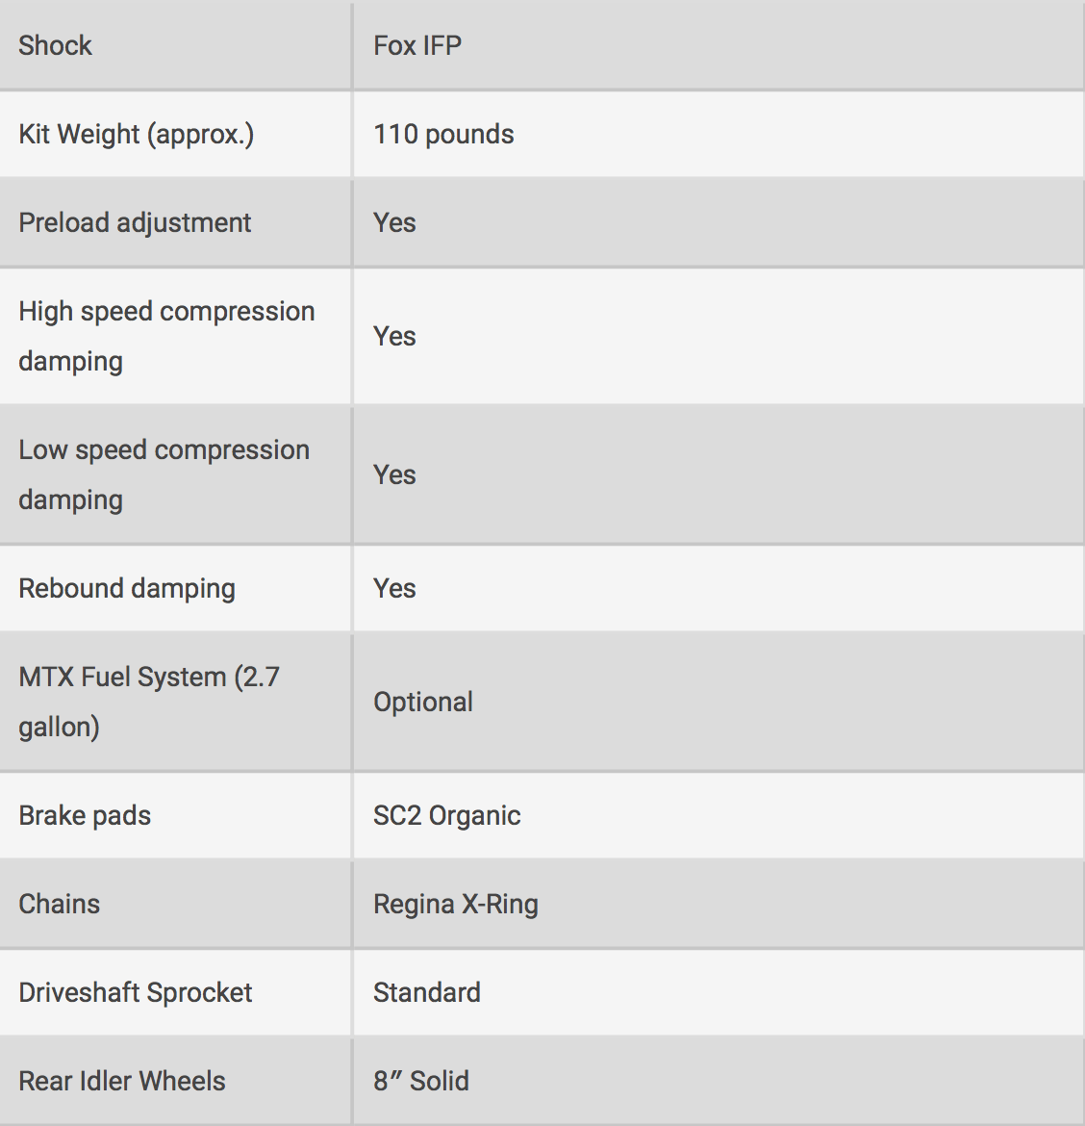Click the Brake pads label
The width and height of the screenshot is (1085, 1126).
click(x=85, y=816)
